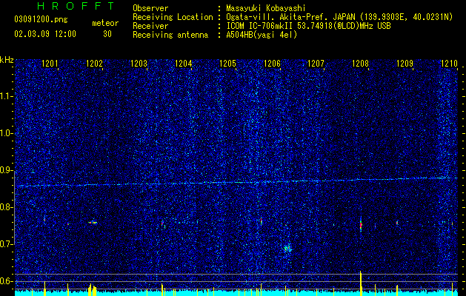466x296 pixels.
Task: Click the 1203 time marker
Action: (x=139, y=63)
